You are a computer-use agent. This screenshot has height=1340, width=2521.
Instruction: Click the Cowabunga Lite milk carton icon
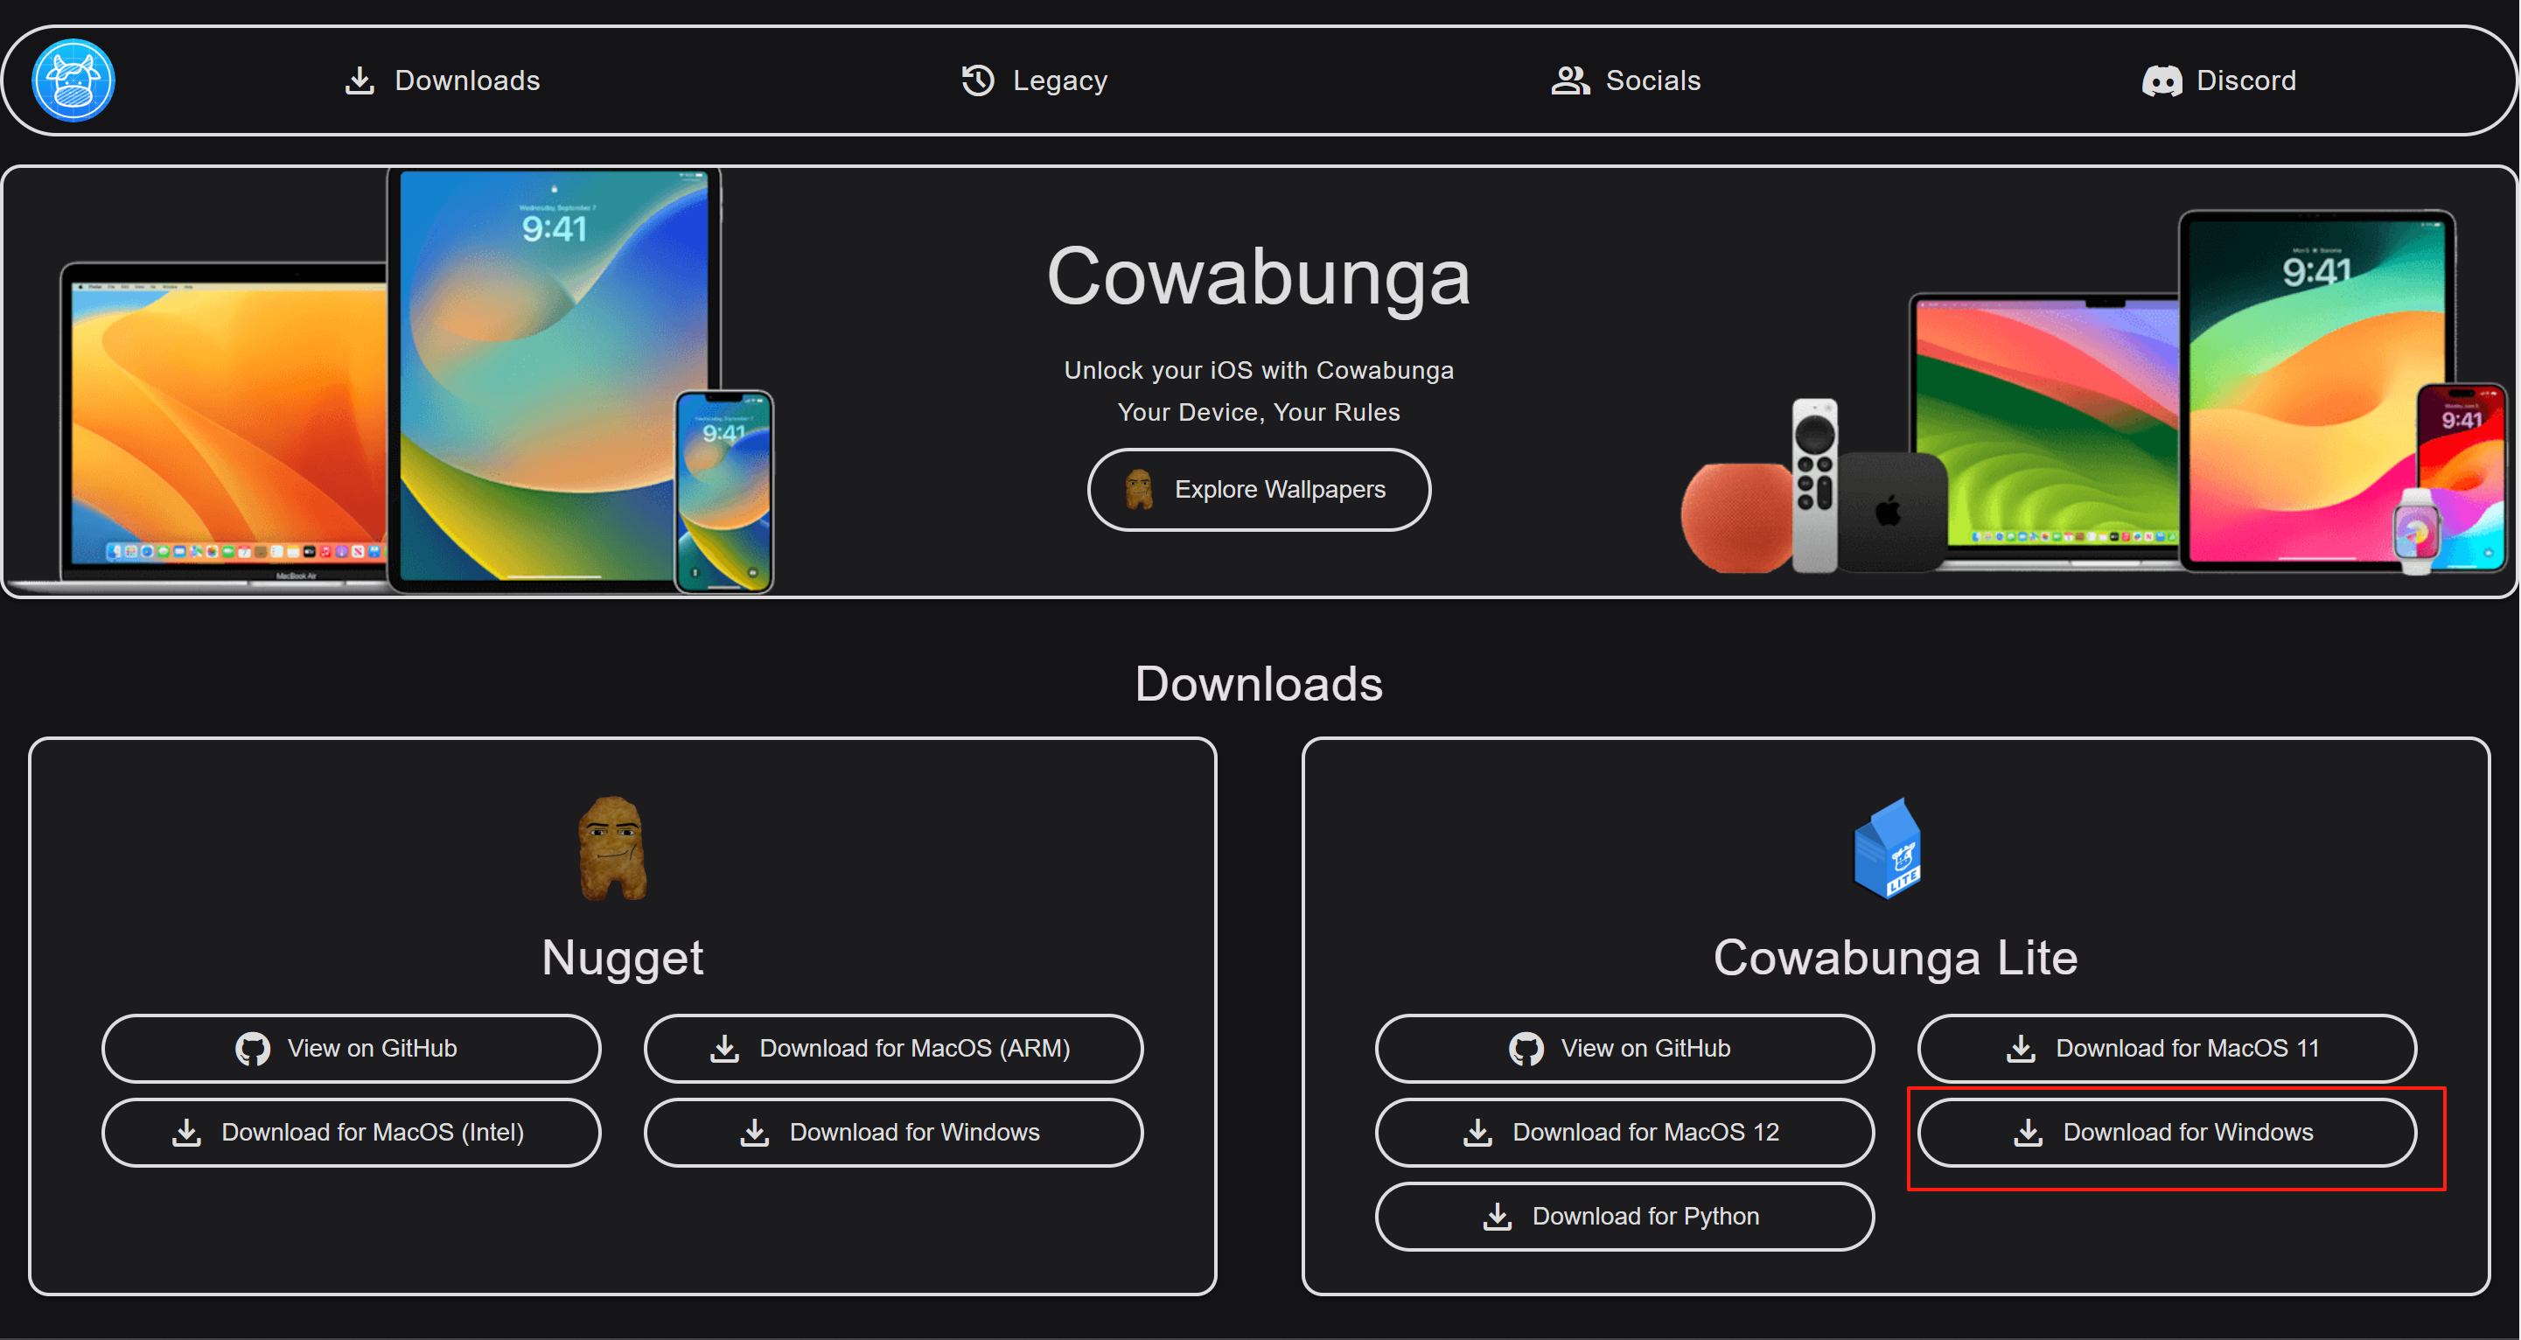click(1887, 848)
